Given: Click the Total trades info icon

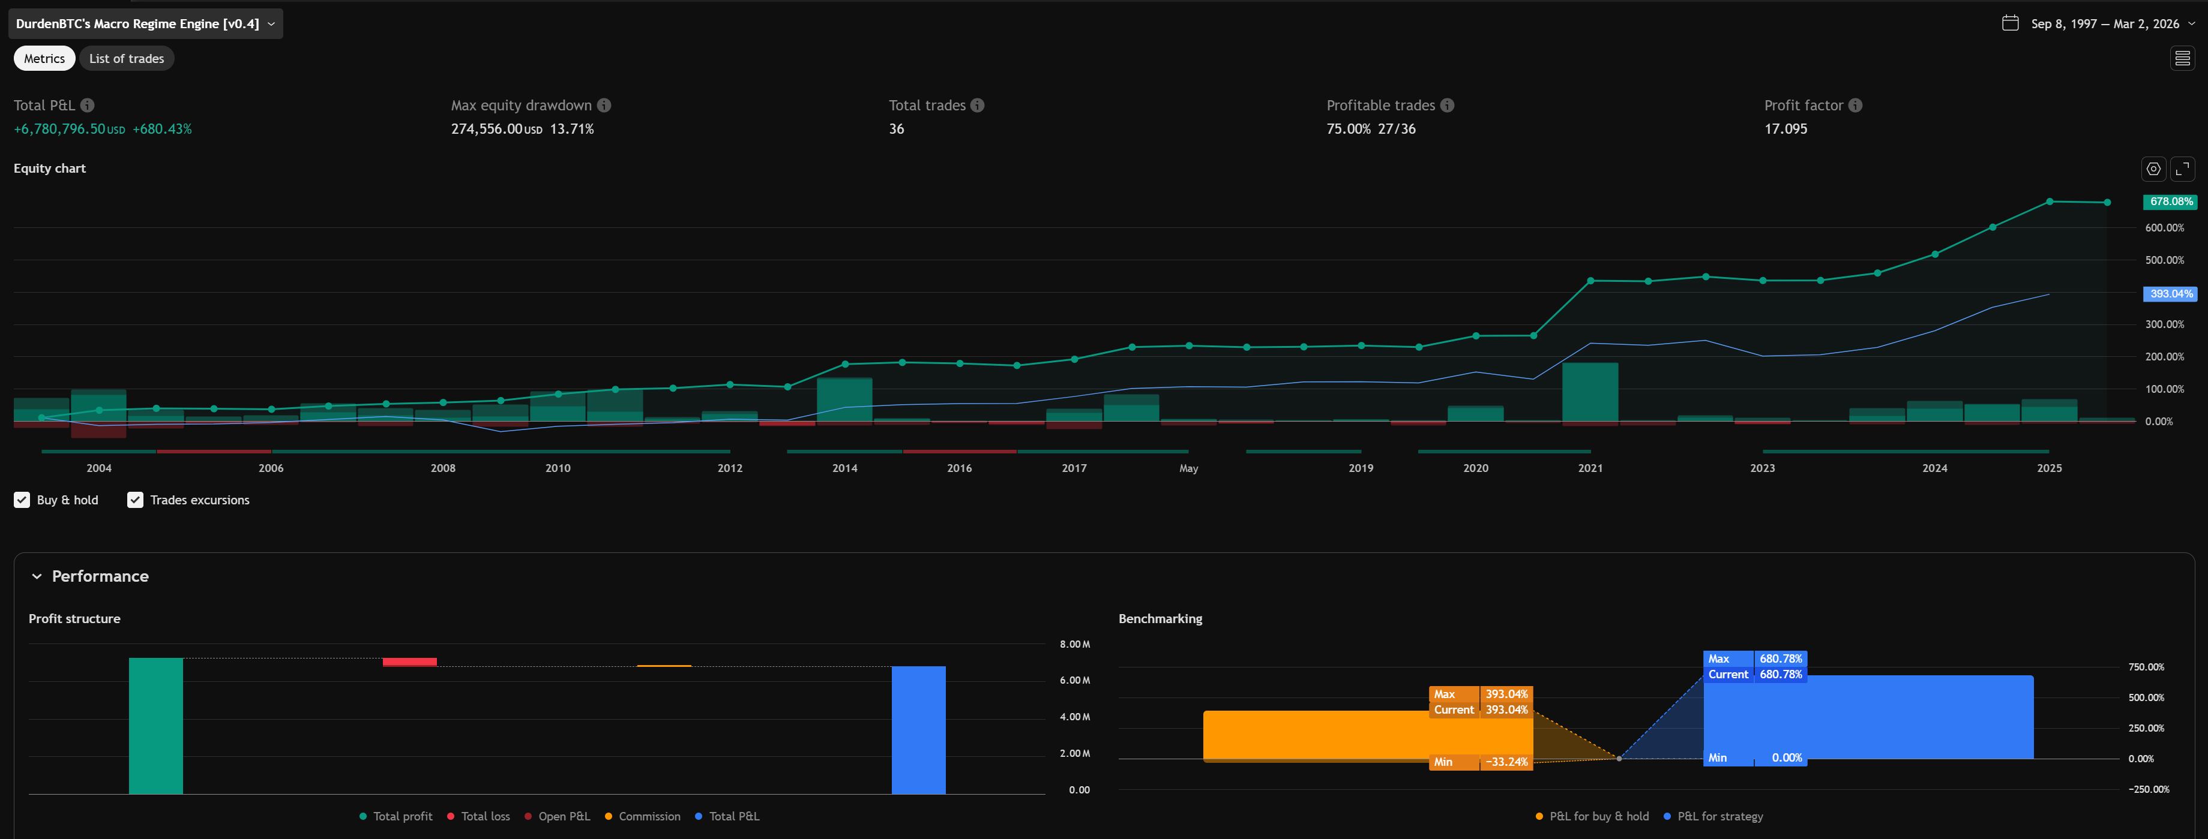Looking at the screenshot, I should pos(976,104).
